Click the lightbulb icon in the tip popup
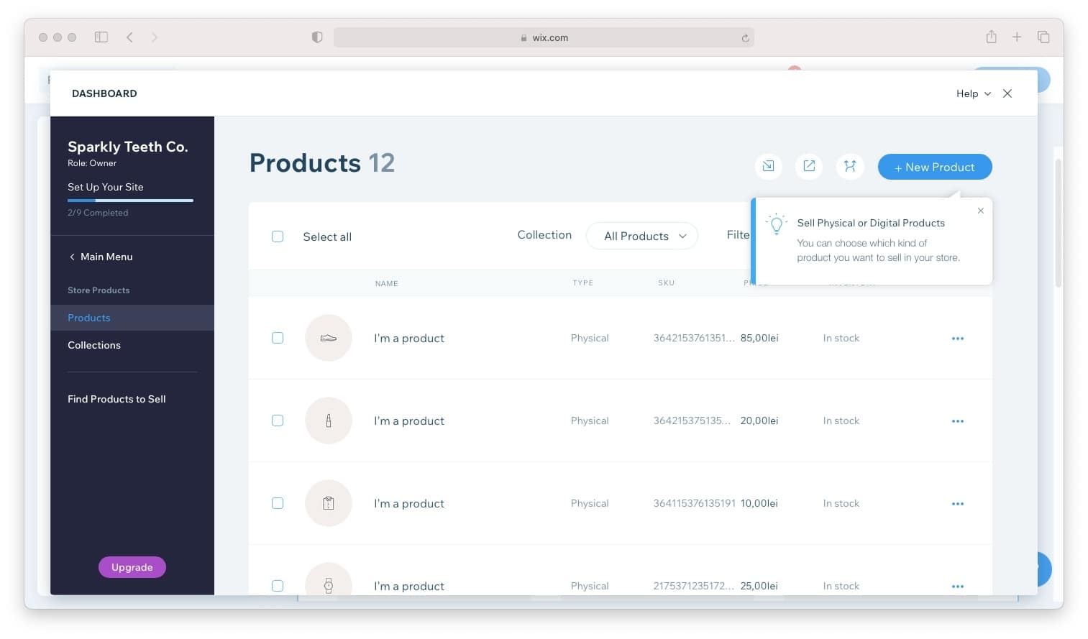This screenshot has width=1088, height=639. [777, 224]
